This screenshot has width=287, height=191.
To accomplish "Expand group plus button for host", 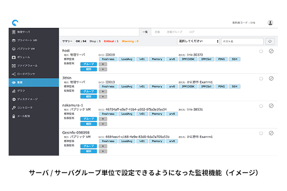I will point(103,64).
